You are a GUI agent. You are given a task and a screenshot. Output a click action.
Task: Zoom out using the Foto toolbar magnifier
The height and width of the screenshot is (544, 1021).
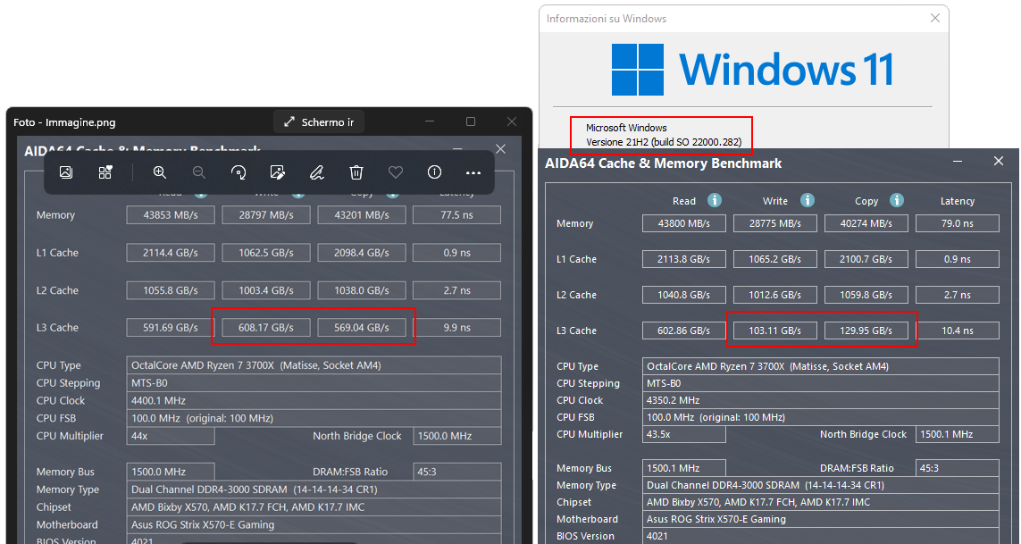pyautogui.click(x=198, y=172)
